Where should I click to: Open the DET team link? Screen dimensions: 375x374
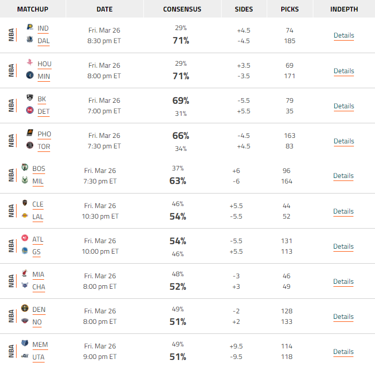point(44,112)
